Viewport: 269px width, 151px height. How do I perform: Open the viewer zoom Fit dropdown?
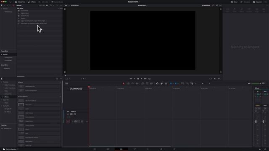67,5
